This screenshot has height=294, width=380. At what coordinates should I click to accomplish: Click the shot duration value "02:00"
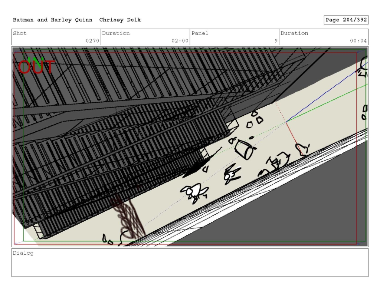pyautogui.click(x=180, y=41)
